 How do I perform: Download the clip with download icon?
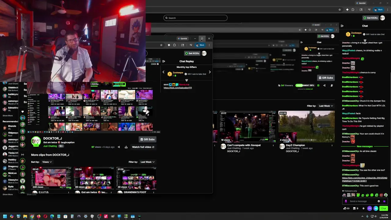click(126, 147)
